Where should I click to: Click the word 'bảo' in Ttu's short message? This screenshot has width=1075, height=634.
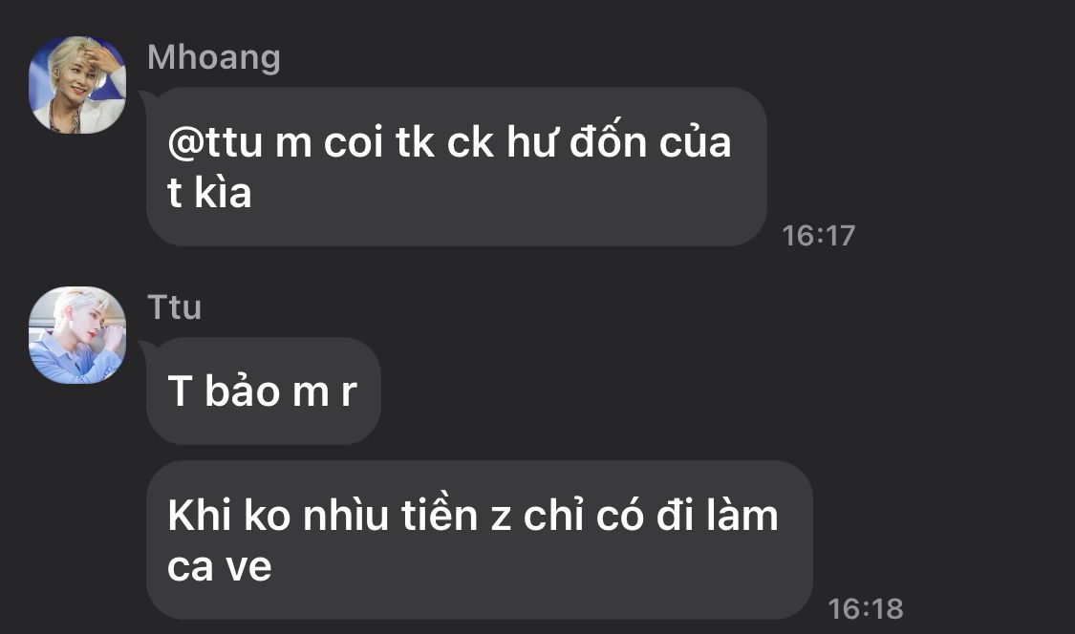pyautogui.click(x=243, y=391)
